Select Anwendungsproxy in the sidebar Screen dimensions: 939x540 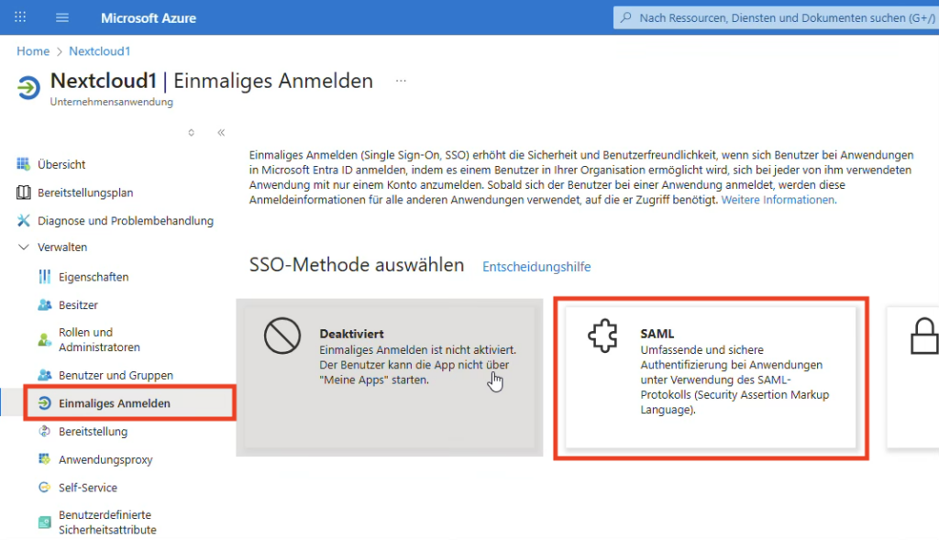tap(105, 459)
